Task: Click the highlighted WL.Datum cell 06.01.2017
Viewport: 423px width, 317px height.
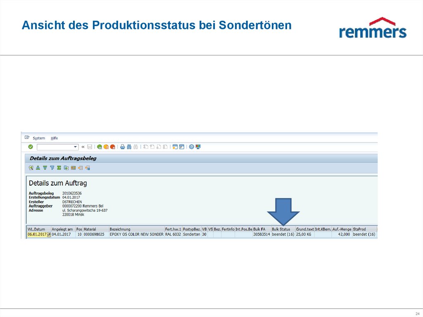Action: 37,234
